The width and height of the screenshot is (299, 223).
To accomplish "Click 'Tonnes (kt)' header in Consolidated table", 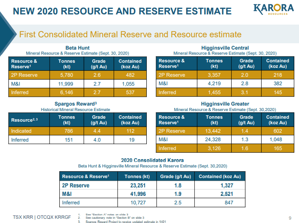I will click(137, 176).
